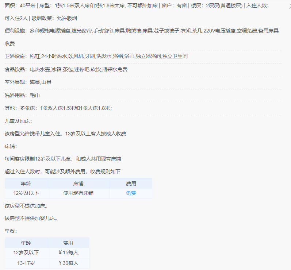Viewport: 291px width, 270px height.
Task: Click the 12岁及以下 cell in breakfast table
Action: [x=26, y=252]
